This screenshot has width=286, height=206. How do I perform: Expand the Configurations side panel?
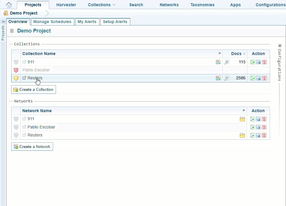pyautogui.click(x=280, y=46)
